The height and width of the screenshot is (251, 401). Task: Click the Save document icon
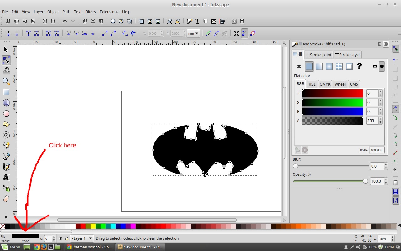coord(25,21)
